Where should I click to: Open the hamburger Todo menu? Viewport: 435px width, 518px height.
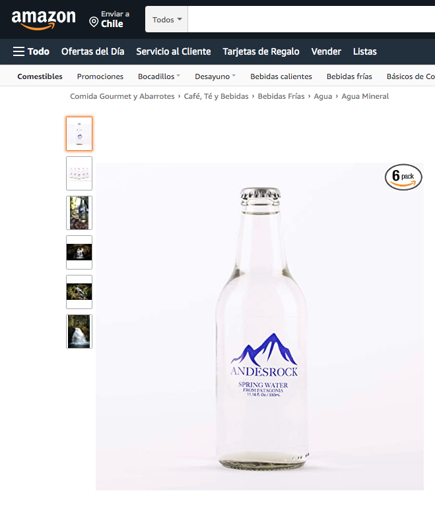click(31, 51)
